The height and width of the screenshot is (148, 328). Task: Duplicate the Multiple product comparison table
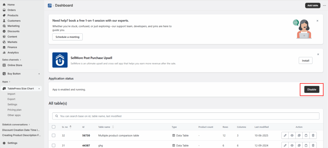pyautogui.click(x=299, y=136)
